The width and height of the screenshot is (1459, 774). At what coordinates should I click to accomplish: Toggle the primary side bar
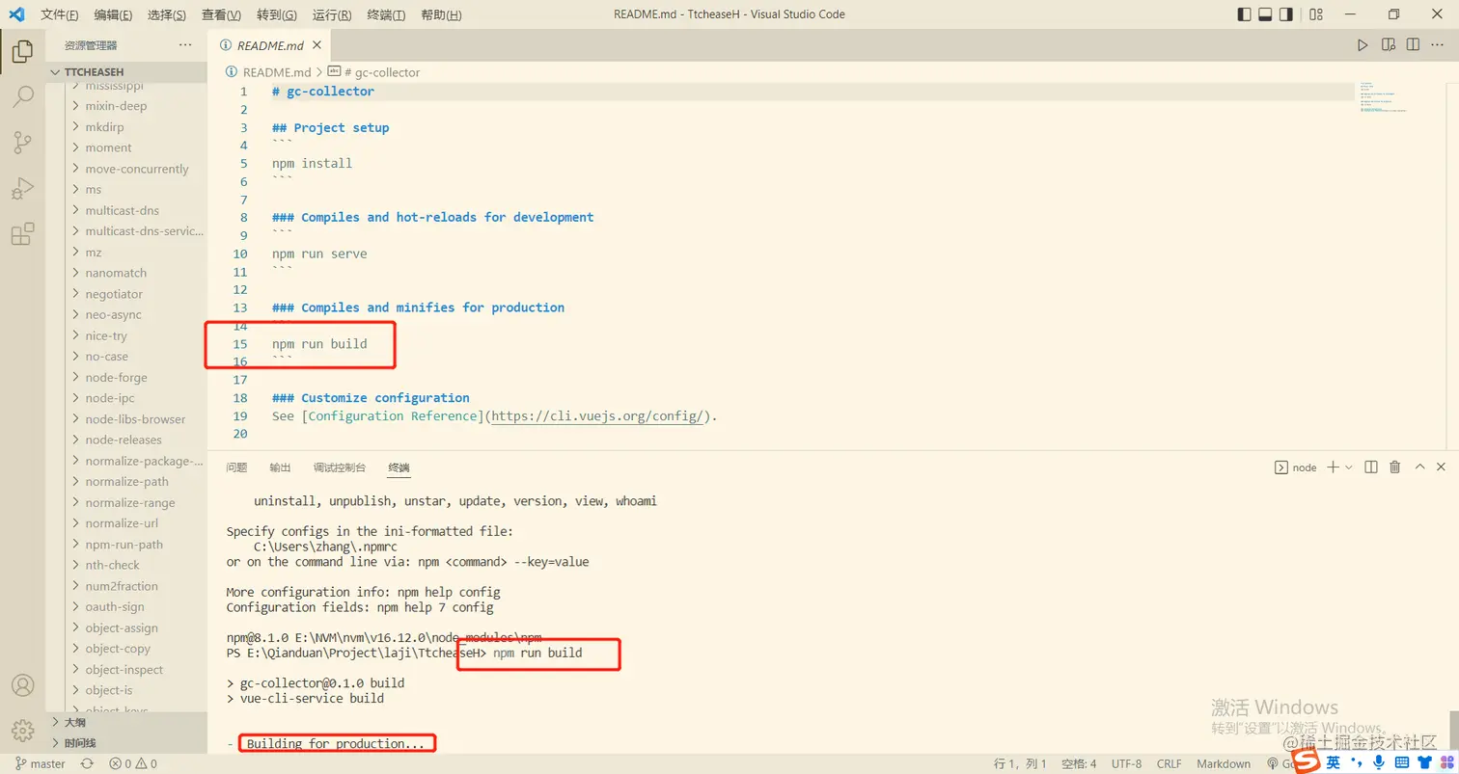click(1244, 14)
